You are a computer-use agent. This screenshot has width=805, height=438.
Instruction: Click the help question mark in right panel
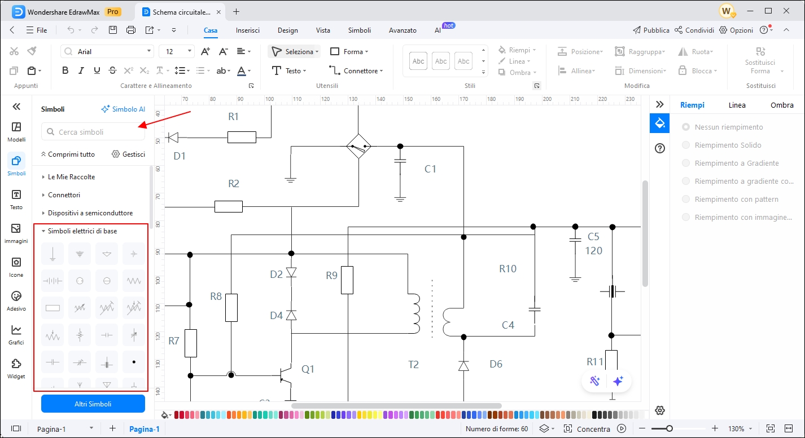(659, 148)
